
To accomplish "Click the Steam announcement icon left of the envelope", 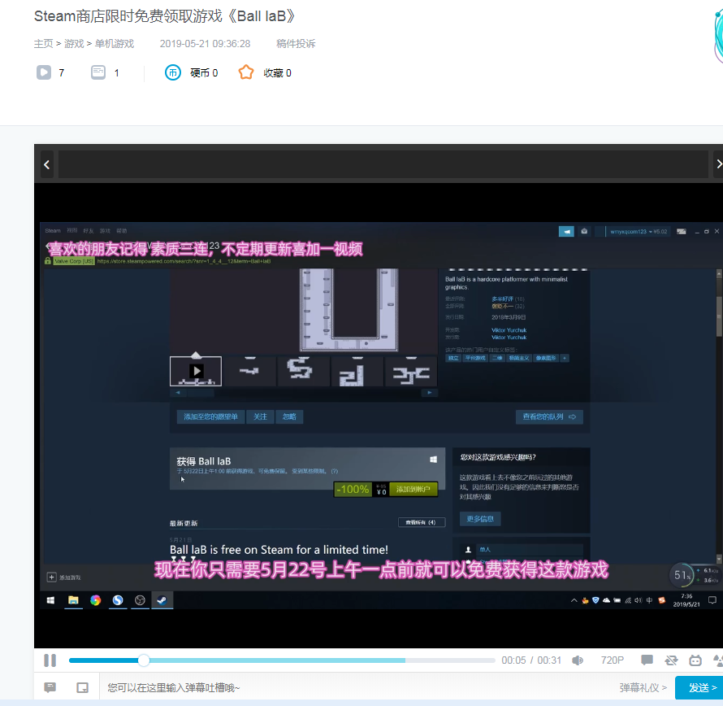I will pos(566,231).
